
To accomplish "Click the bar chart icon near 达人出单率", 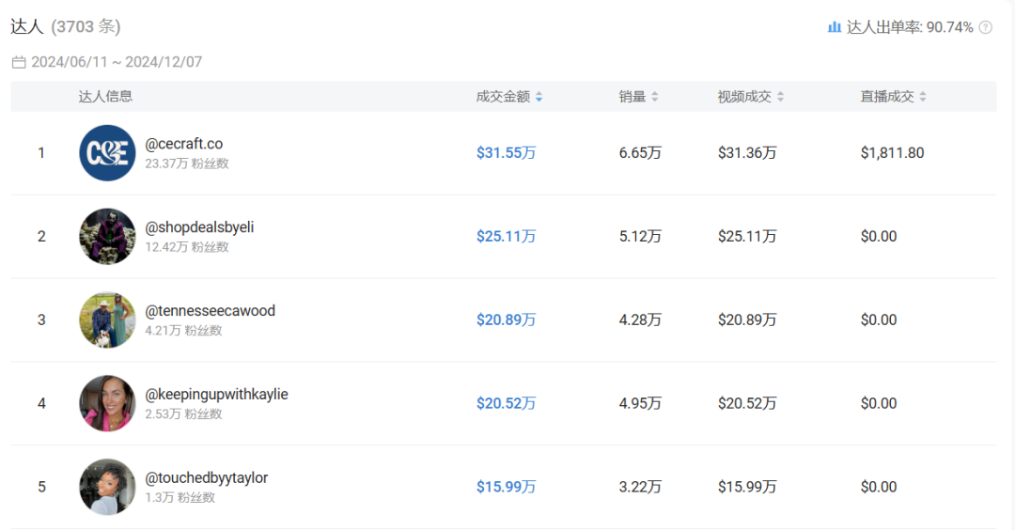I will click(x=834, y=27).
